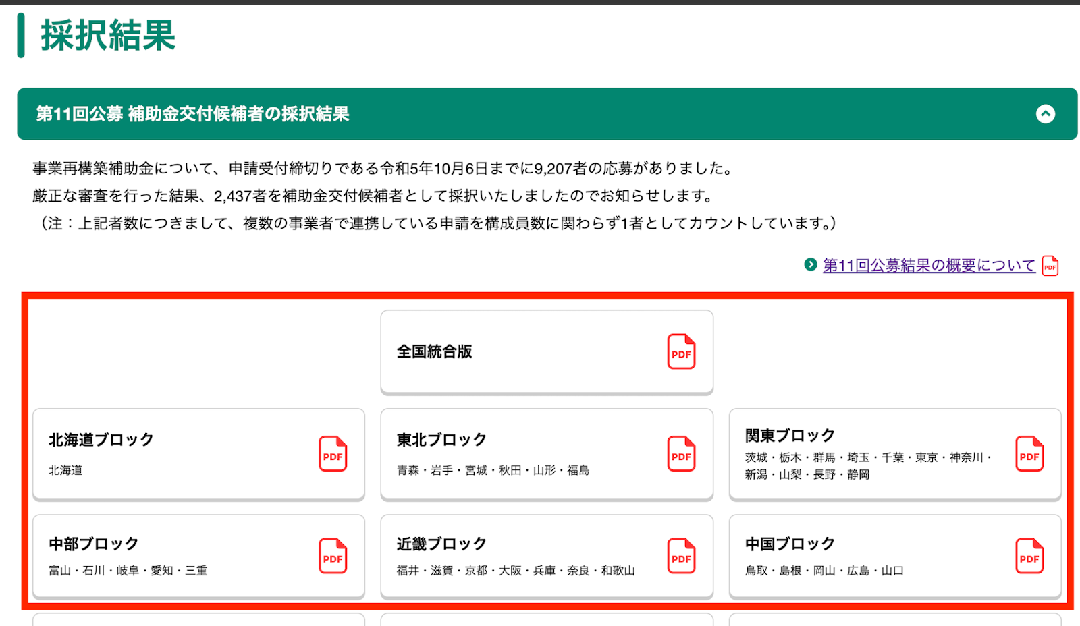
Task: Click prefecture list 福井・滋賀・京都・大阪・兵庫・奈良・和歌山
Action: (x=516, y=571)
